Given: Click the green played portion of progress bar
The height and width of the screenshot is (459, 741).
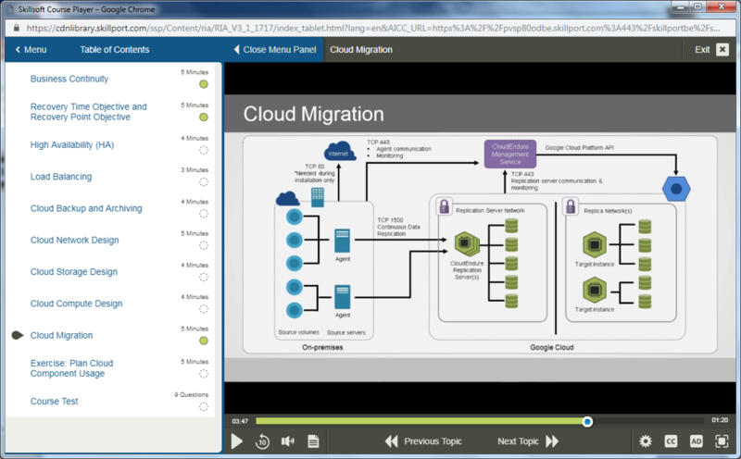Looking at the screenshot, I should 421,421.
